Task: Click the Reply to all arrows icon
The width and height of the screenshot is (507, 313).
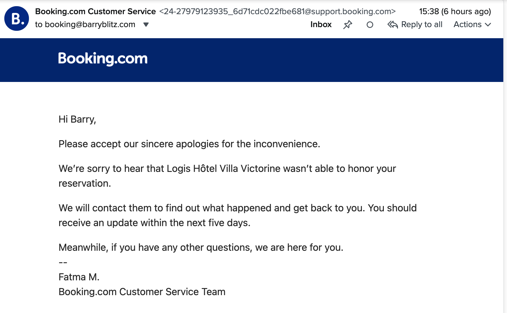Action: pos(393,25)
